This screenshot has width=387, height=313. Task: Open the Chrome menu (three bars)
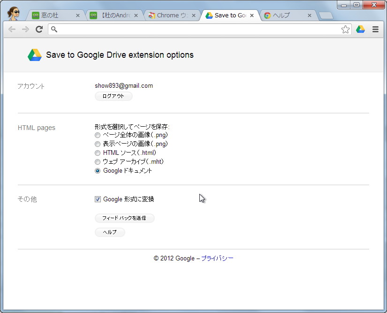coord(375,30)
